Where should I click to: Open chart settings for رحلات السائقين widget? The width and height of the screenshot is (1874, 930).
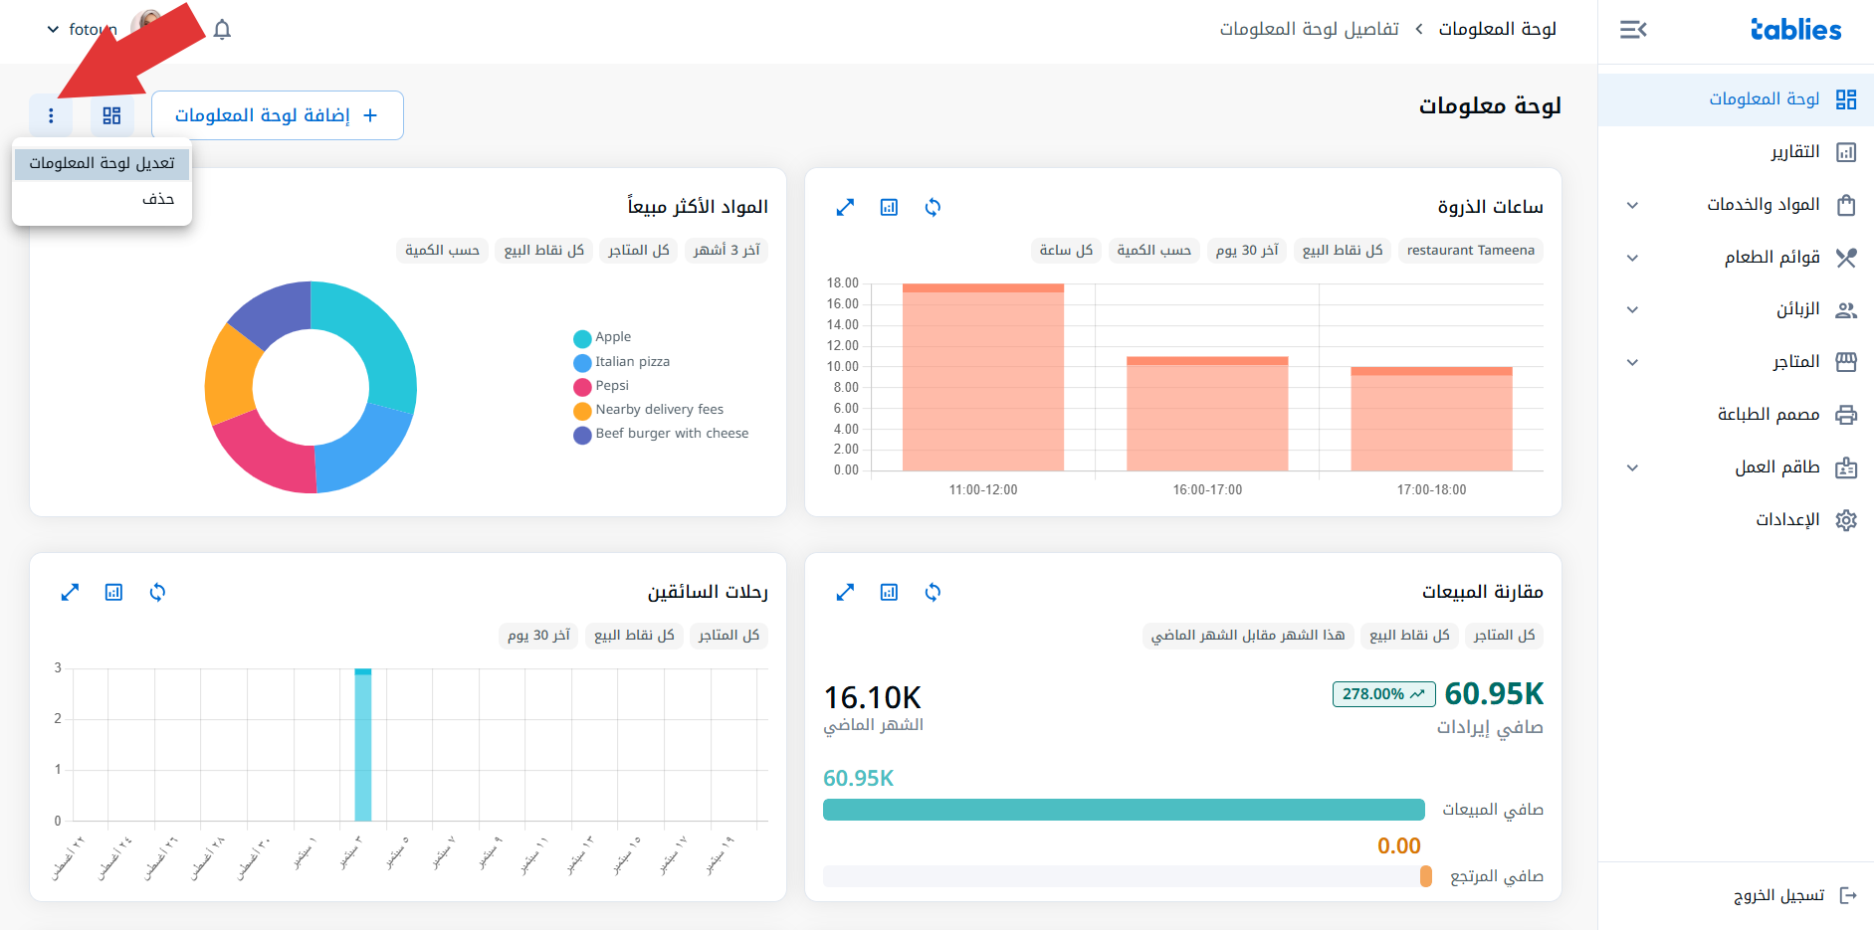[x=113, y=592]
